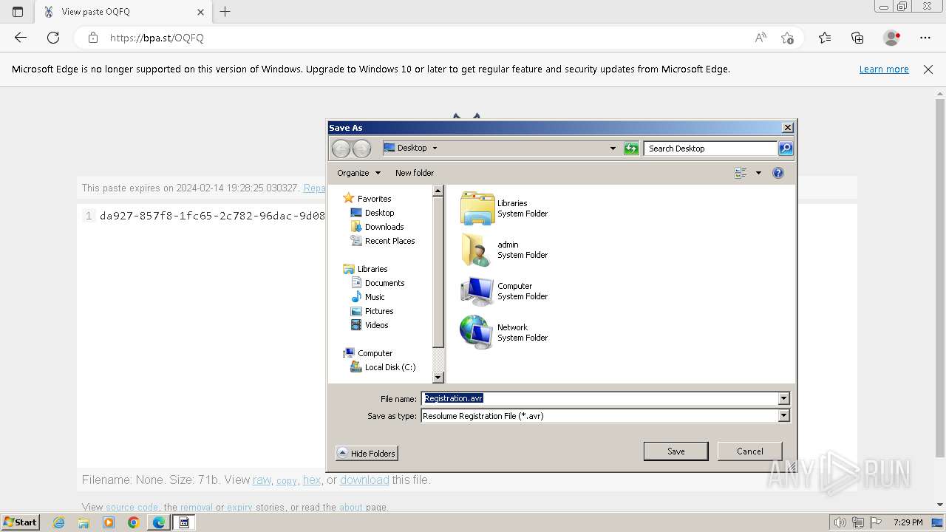Open Windows Media Player from the taskbar
Image resolution: width=946 pixels, height=532 pixels.
pyautogui.click(x=109, y=522)
